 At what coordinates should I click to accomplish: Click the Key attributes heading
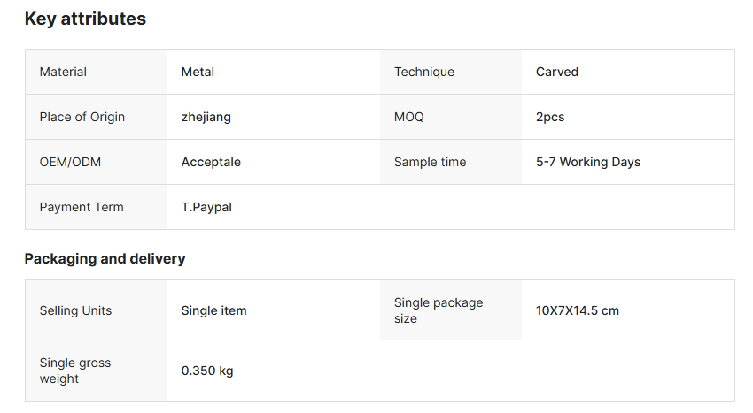85,19
